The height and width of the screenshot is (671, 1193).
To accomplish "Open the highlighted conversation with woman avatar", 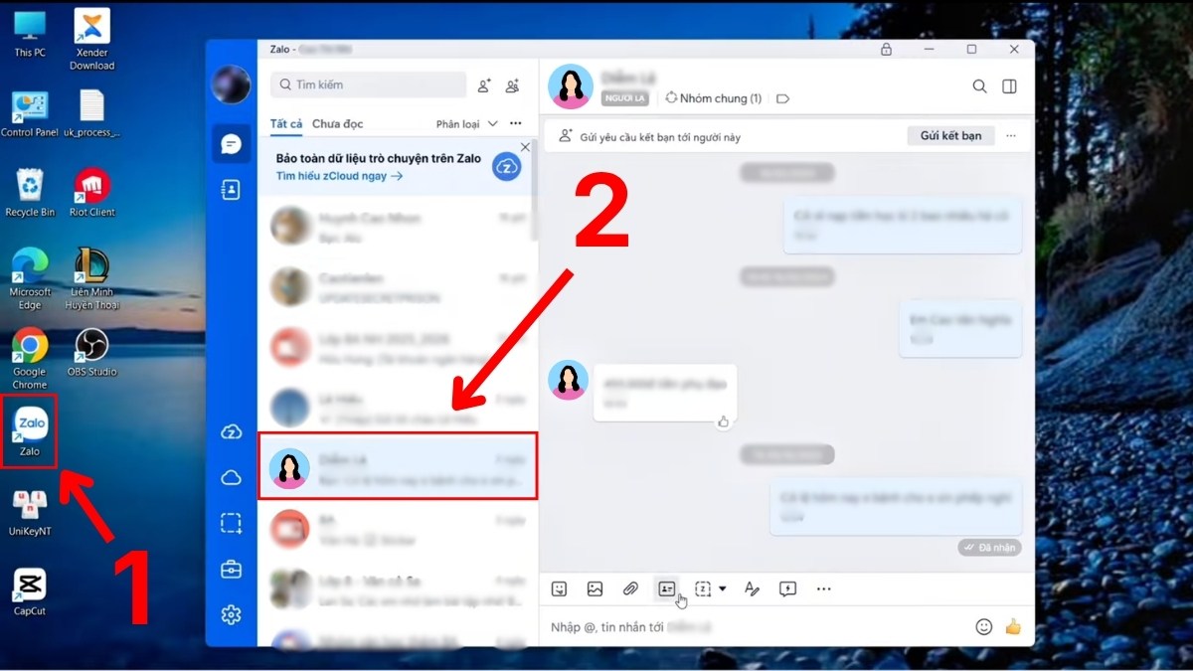I will click(x=398, y=465).
